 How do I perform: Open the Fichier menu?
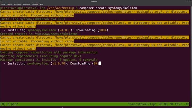coord(3,4)
